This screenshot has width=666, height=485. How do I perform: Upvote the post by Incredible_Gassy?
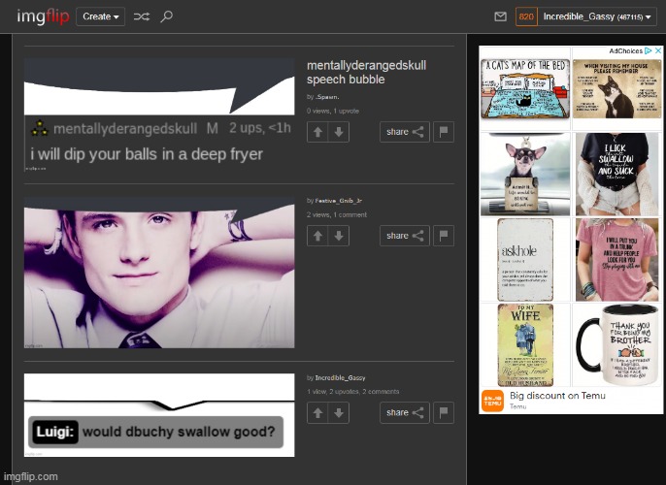pos(316,412)
